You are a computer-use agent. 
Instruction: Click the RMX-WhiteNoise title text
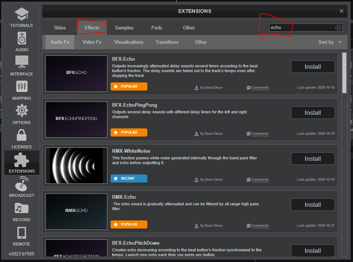pos(131,151)
